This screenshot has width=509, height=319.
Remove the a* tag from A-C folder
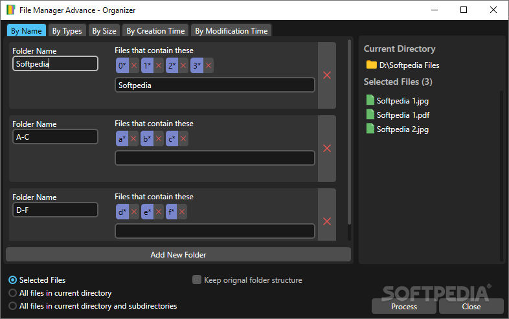[x=133, y=138]
